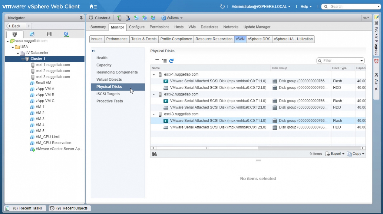Click the Filter input field
383x214 pixels.
coord(341,61)
